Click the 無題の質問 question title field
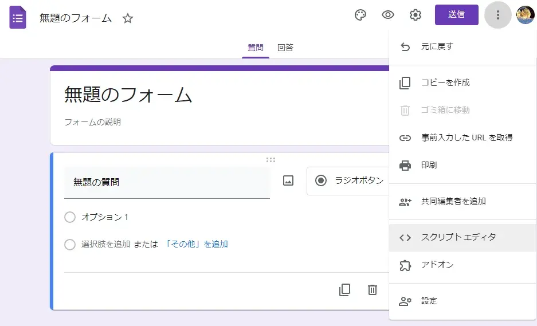This screenshot has height=326, width=537. click(x=167, y=182)
